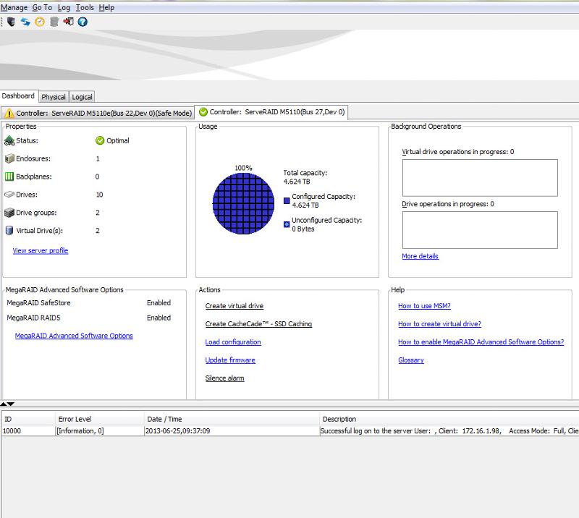Viewport: 579px width, 518px height.
Task: Click the drive operations in progress list box
Action: coord(480,230)
